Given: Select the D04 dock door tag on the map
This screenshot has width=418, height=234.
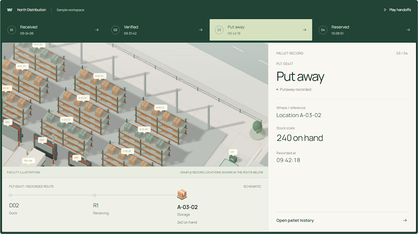Looking at the screenshot, I should (76, 158).
